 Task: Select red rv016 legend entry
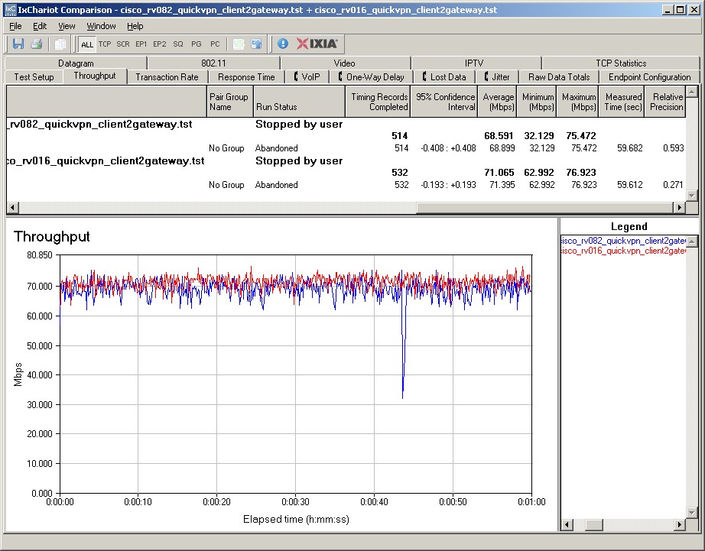pos(623,251)
